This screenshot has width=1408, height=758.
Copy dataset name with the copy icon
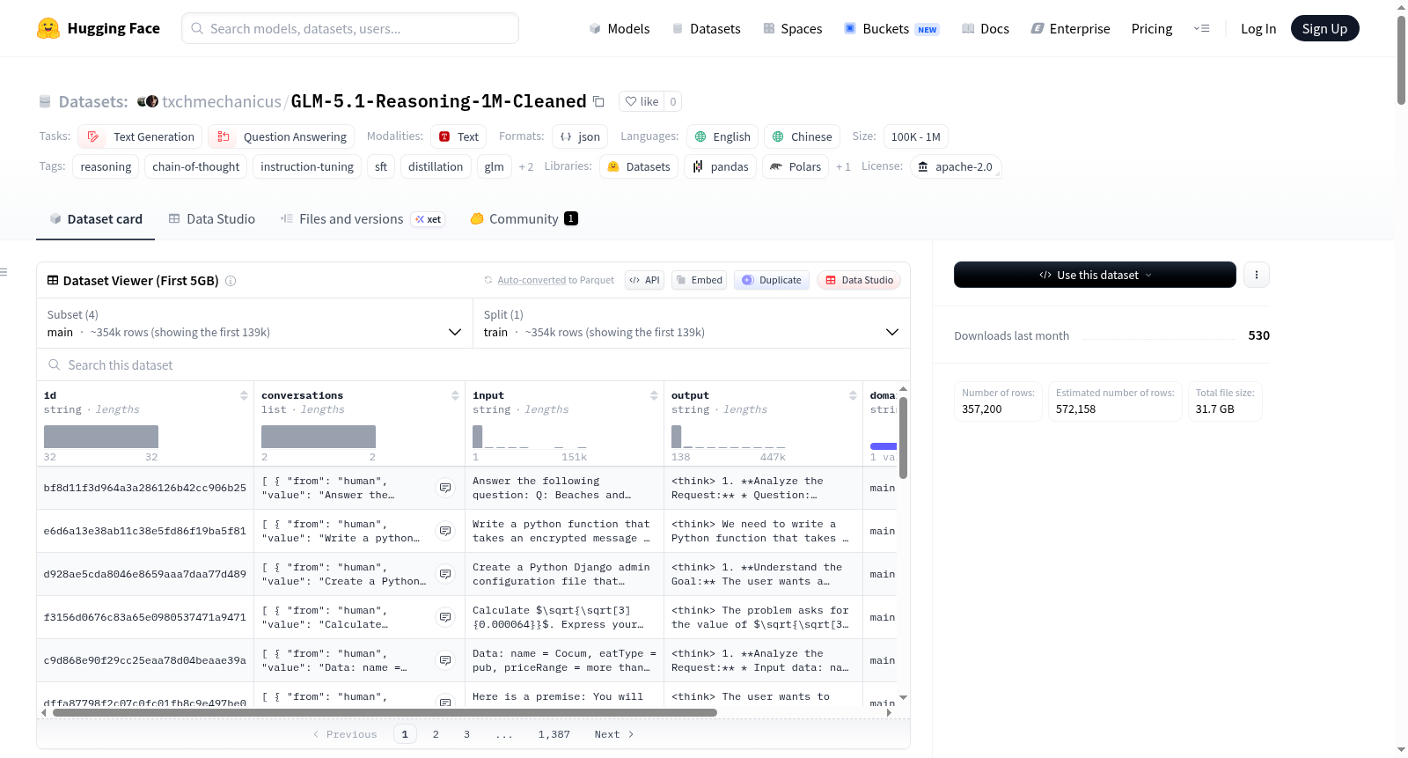598,101
